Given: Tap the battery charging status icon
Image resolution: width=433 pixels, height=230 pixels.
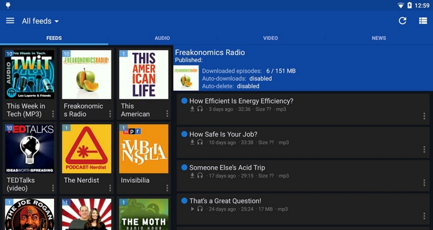Looking at the screenshot, I should (410, 5).
